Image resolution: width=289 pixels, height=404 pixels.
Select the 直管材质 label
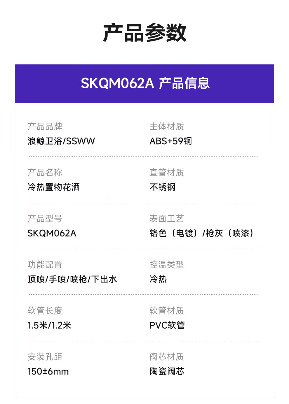(x=167, y=173)
